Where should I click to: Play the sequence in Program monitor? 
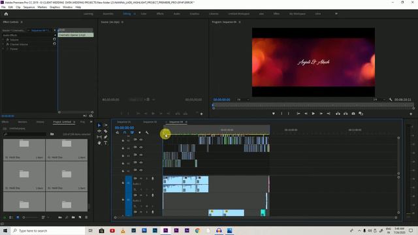[x=313, y=114]
